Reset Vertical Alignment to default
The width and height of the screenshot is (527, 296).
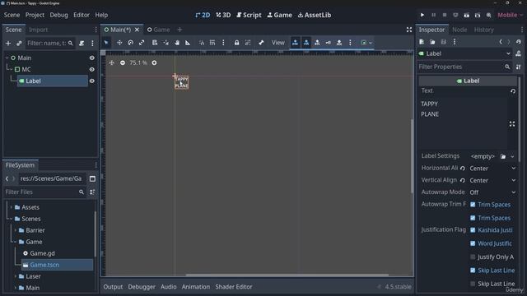tap(463, 180)
